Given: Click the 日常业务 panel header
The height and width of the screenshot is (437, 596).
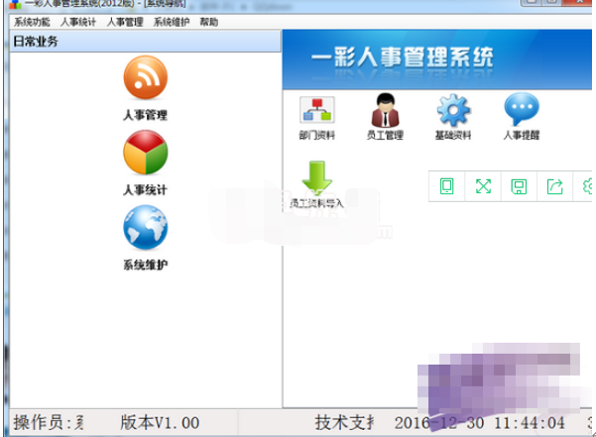Looking at the screenshot, I should click(x=145, y=41).
